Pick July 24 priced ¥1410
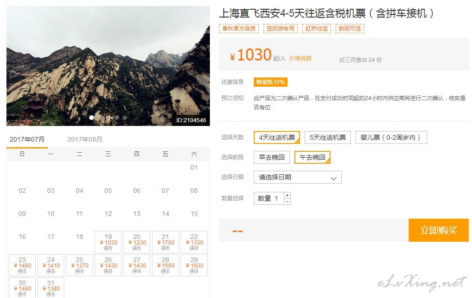This screenshot has width=472, height=298. pos(51,265)
